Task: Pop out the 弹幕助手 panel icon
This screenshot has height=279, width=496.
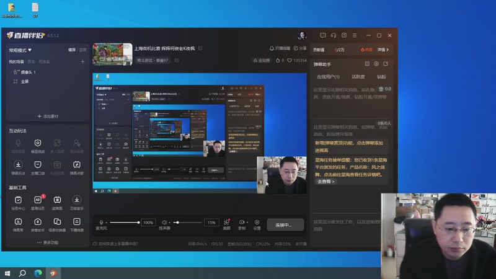Action: pyautogui.click(x=386, y=64)
